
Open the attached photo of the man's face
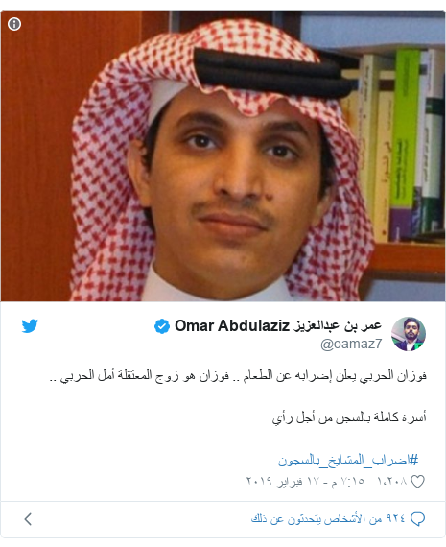pos(223,155)
